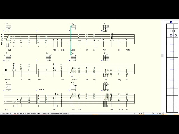Click the lyric 'ev-' under measure 13
Viewport: 179px width, 134px height.
pyautogui.click(x=22, y=80)
